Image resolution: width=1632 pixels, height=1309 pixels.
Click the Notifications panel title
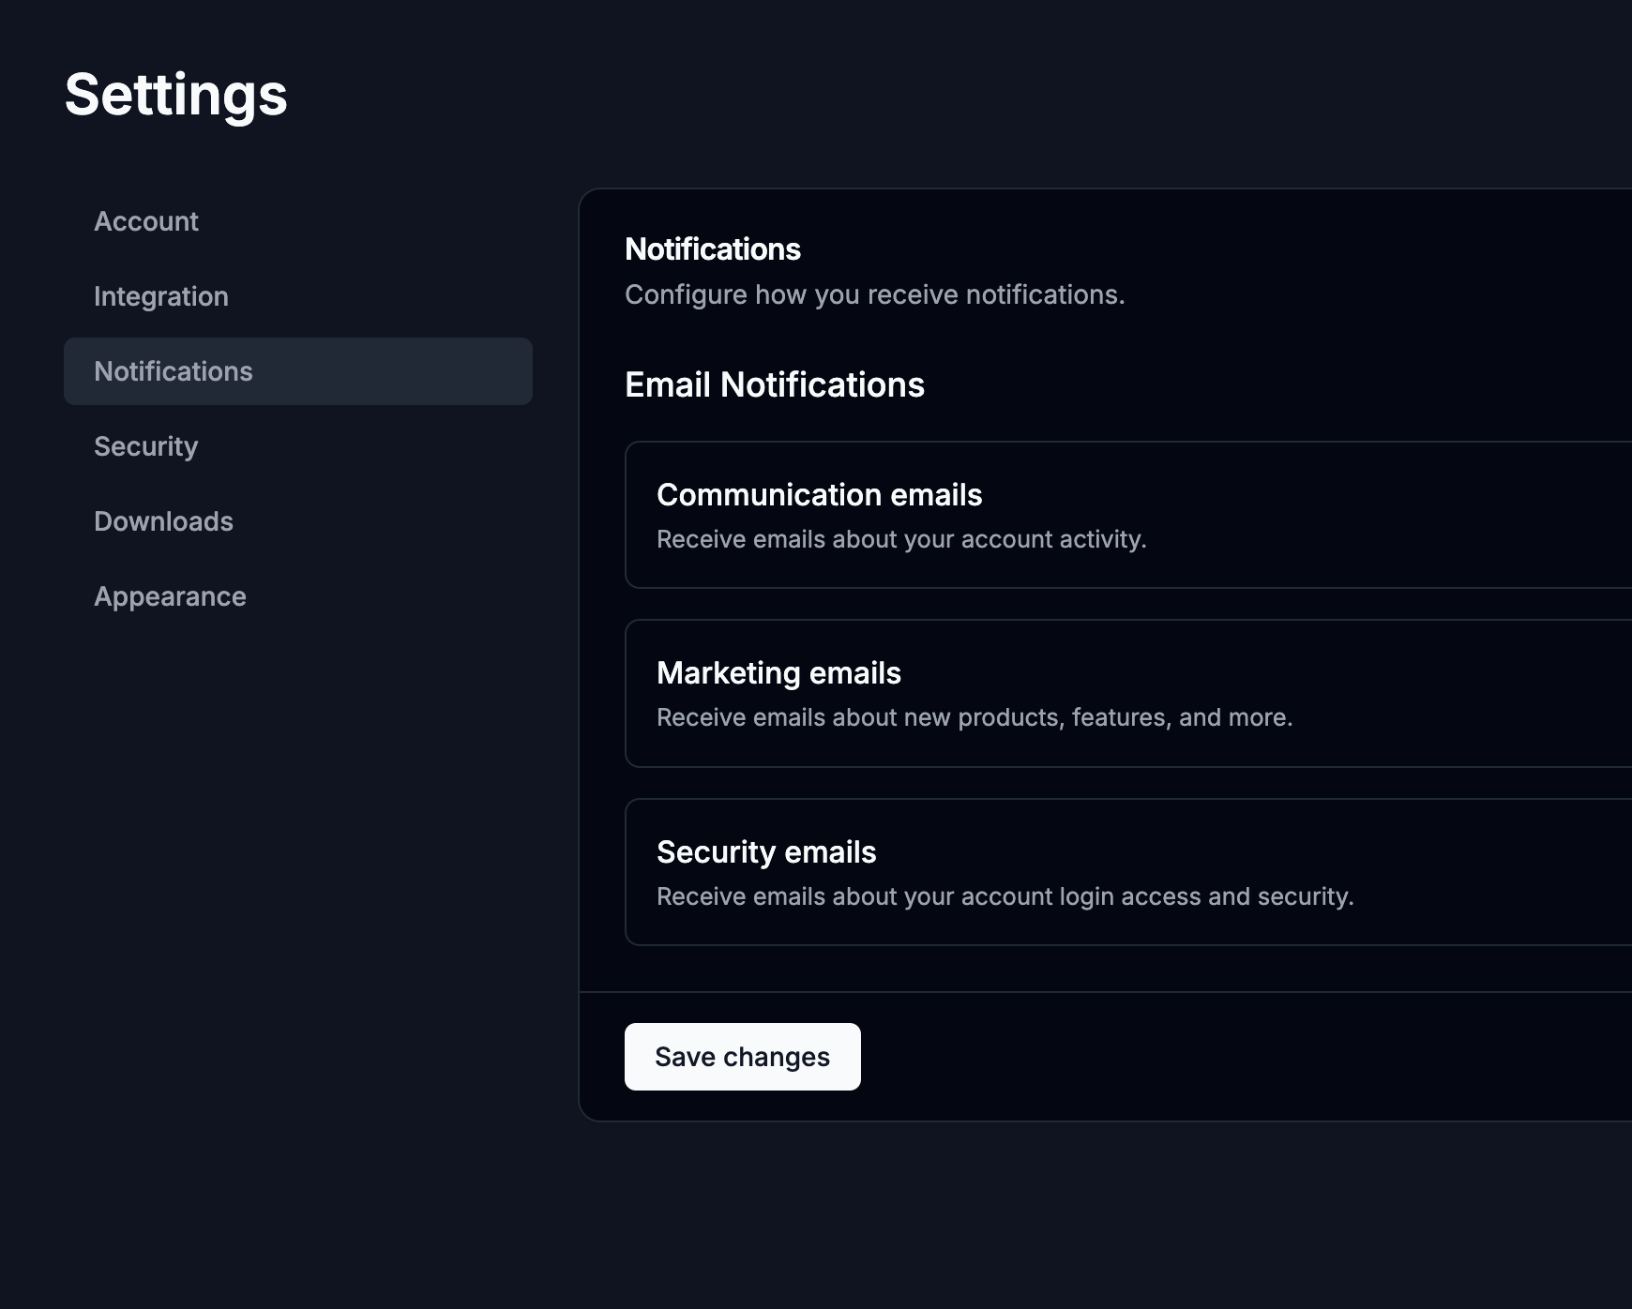pos(713,249)
